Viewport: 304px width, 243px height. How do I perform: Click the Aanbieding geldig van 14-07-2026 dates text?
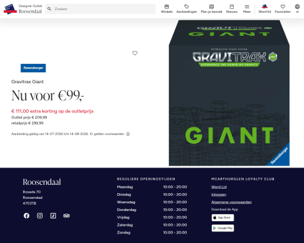point(50,134)
